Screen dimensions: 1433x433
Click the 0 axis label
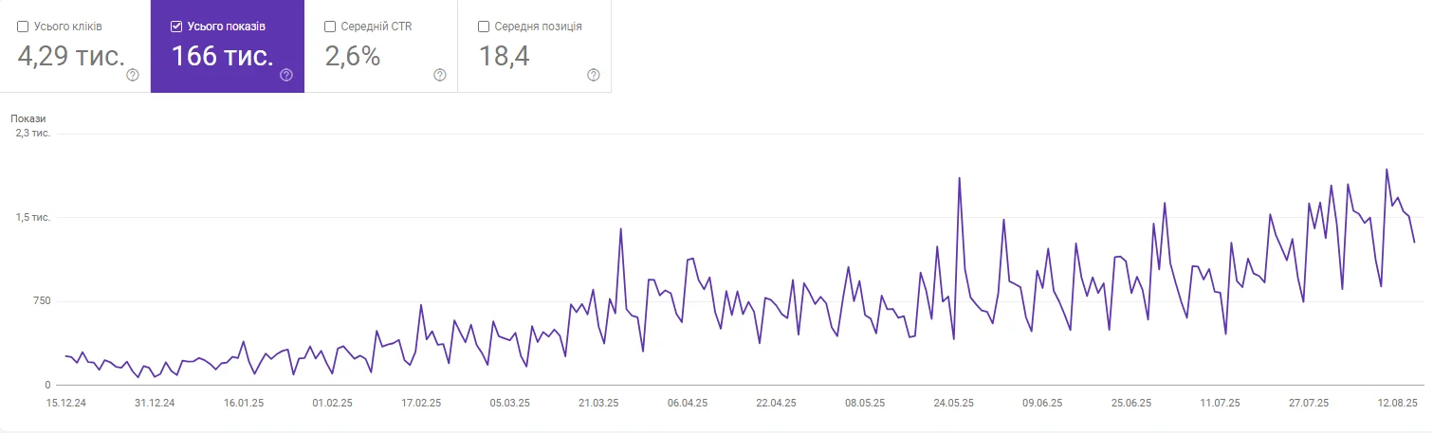pos(47,385)
